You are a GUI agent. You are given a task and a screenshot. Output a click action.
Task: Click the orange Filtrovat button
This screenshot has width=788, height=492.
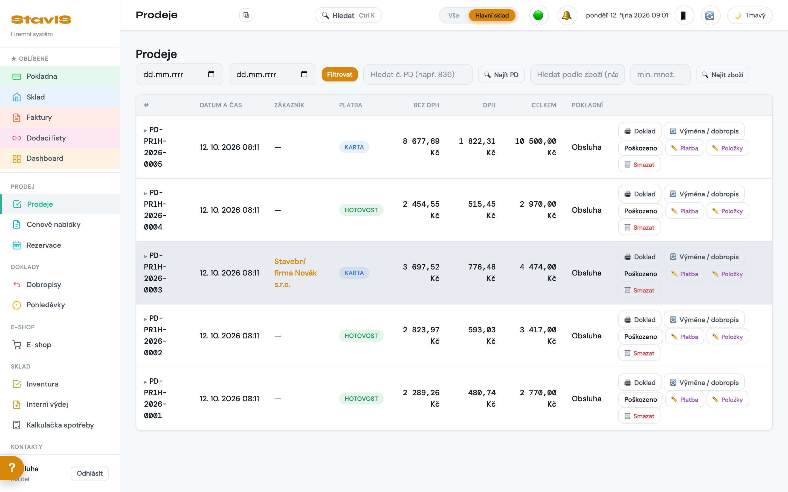(x=340, y=74)
